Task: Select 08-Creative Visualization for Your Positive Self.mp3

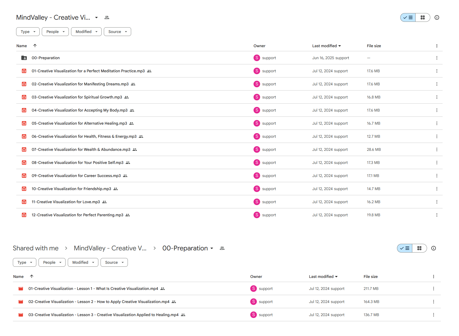Action: click(78, 163)
